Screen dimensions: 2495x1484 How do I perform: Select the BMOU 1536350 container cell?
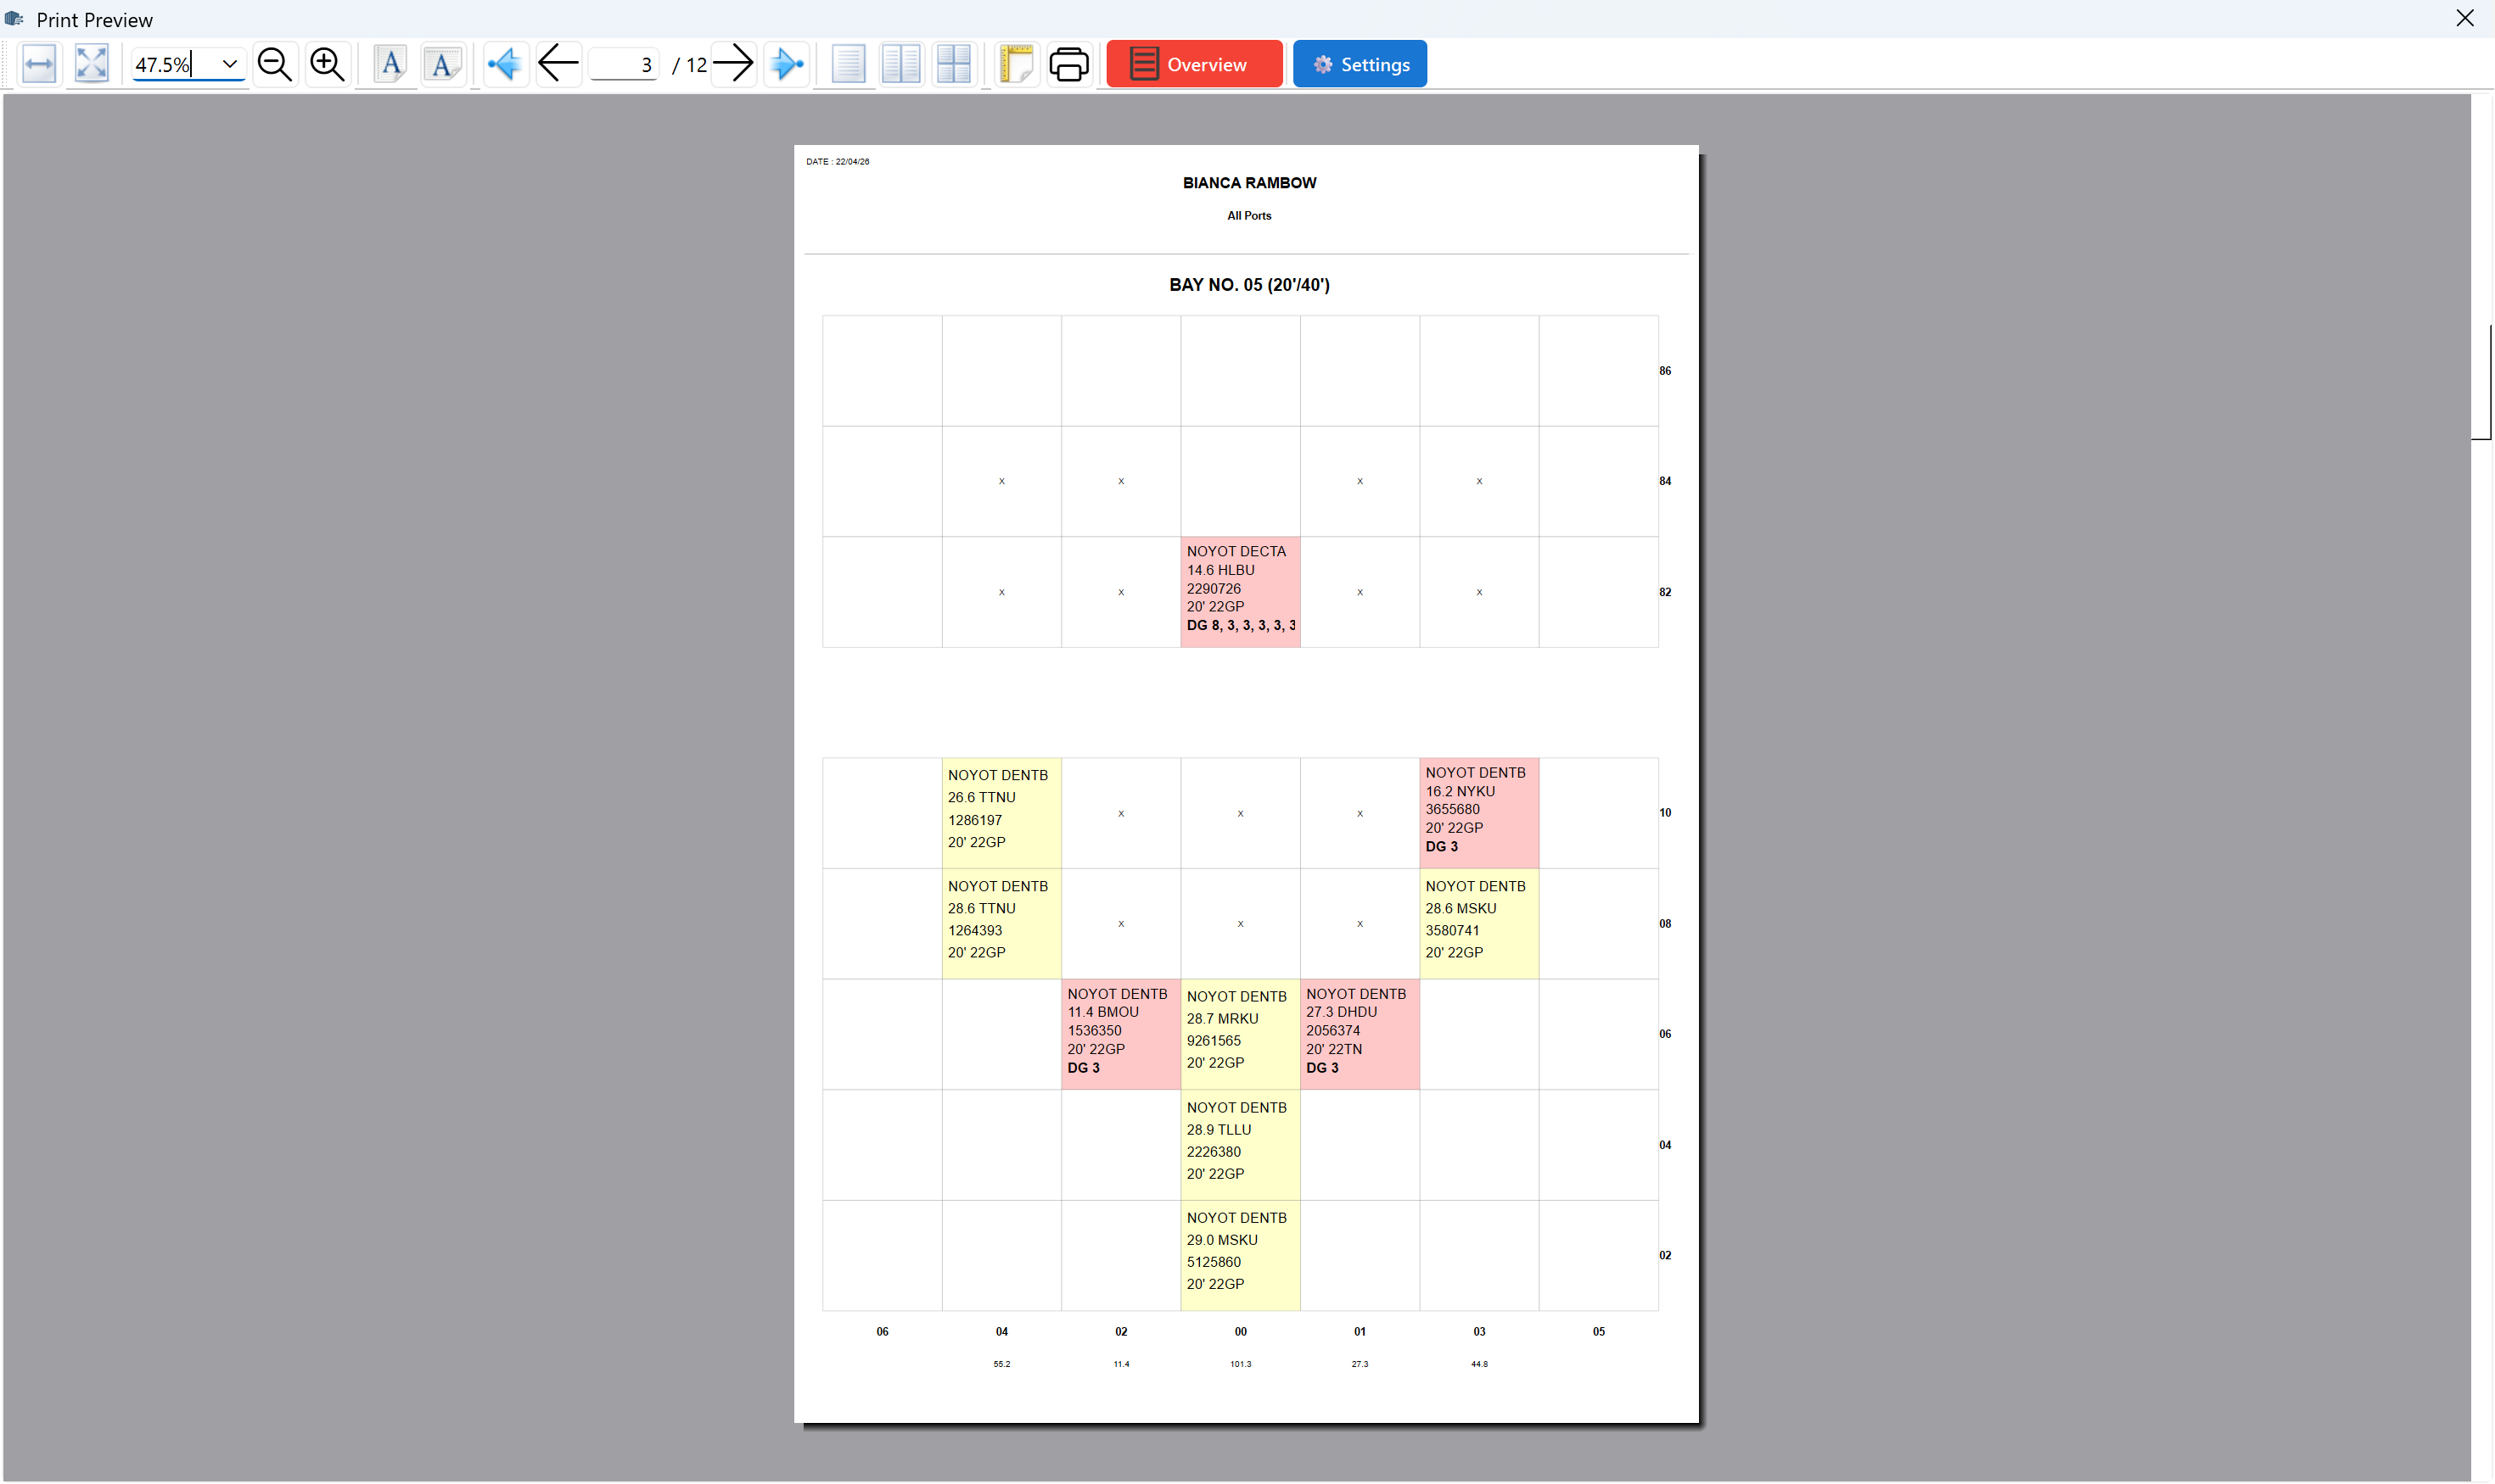[1121, 1034]
